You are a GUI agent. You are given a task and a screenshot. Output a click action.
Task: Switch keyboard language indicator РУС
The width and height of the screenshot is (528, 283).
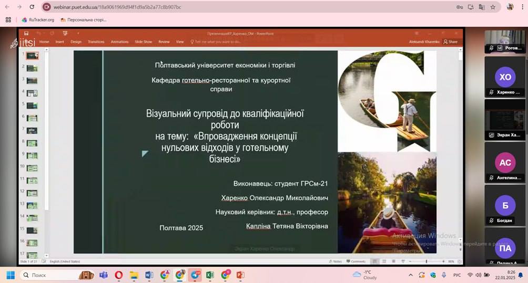[457, 275]
